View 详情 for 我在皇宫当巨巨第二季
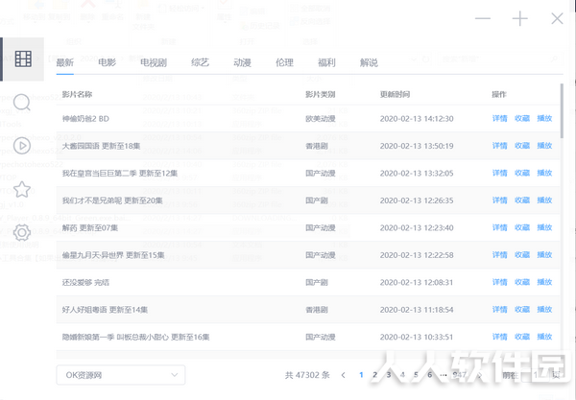The image size is (576, 400). [500, 173]
